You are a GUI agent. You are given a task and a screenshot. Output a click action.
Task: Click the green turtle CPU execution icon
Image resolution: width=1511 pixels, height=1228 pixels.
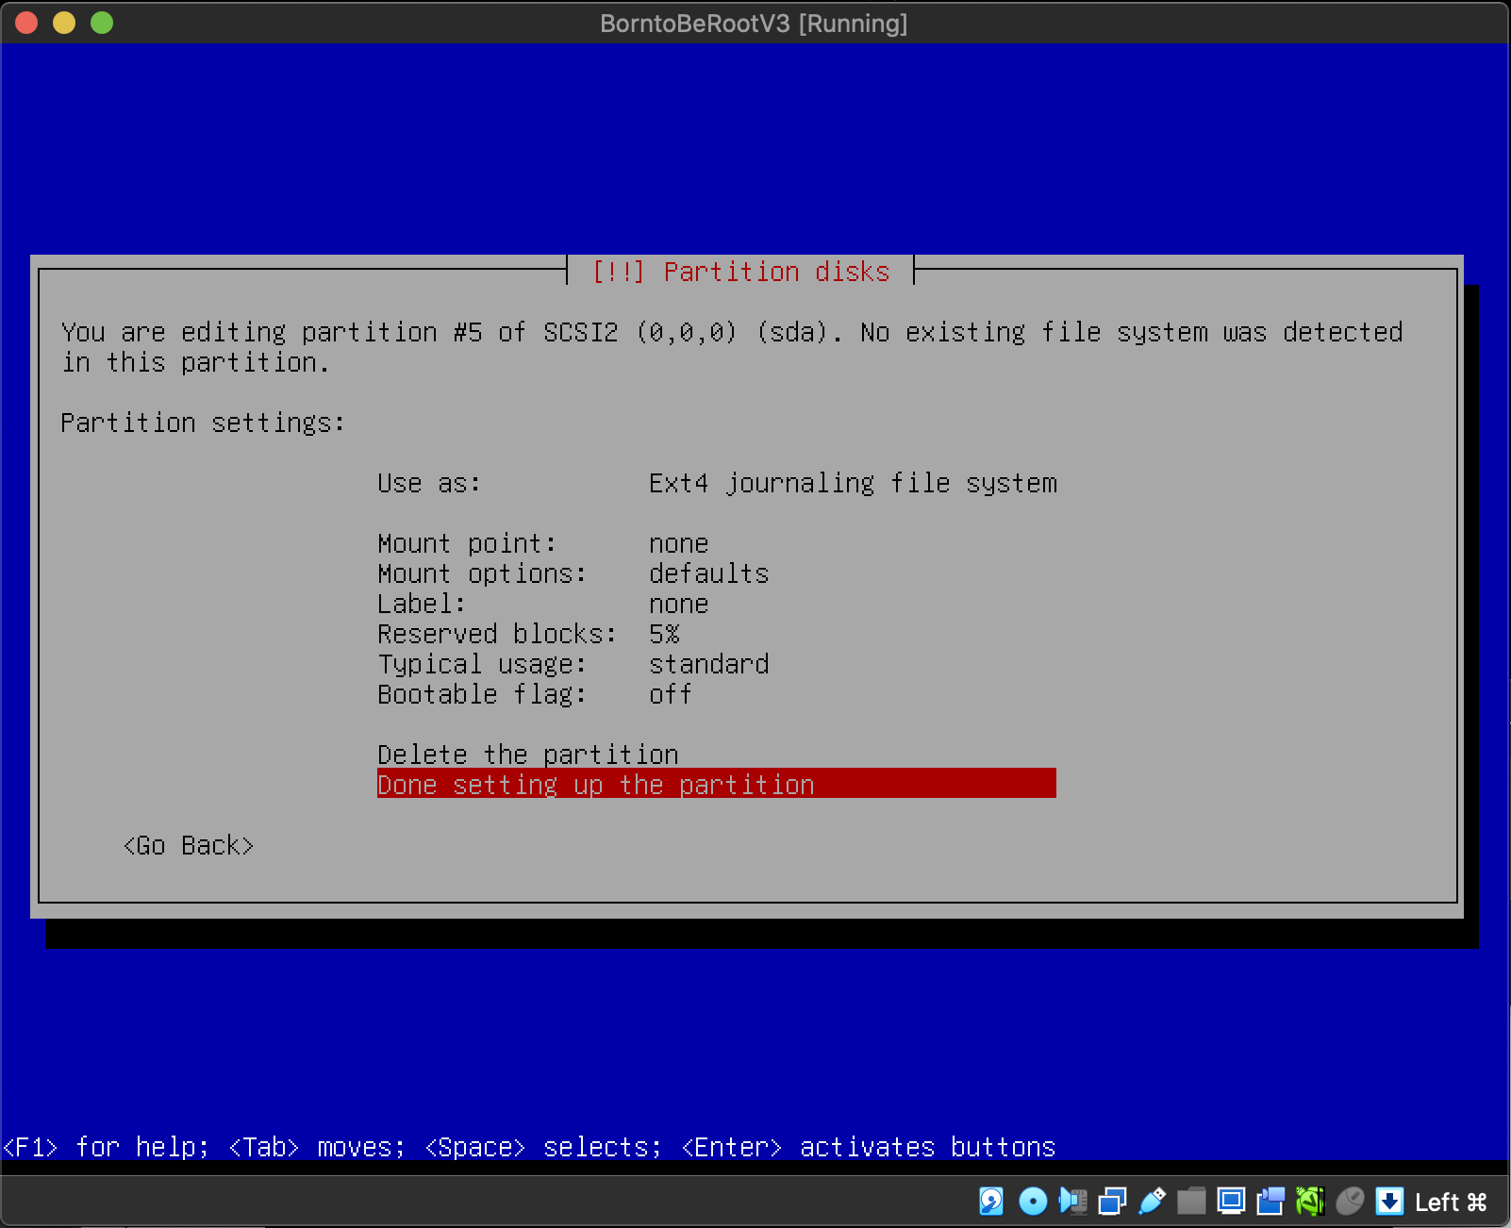point(1310,1201)
